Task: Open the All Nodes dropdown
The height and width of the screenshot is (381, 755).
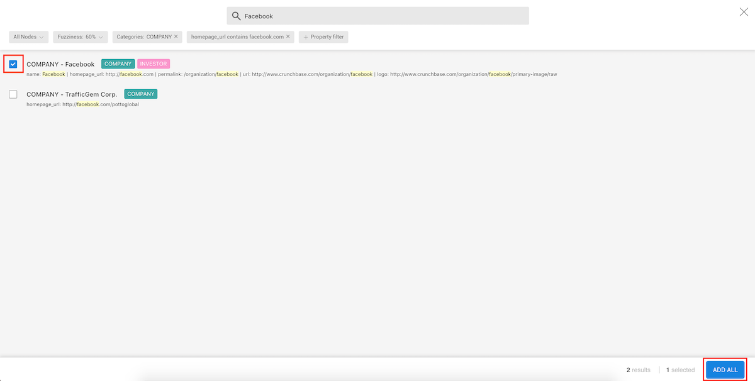Action: (x=29, y=37)
